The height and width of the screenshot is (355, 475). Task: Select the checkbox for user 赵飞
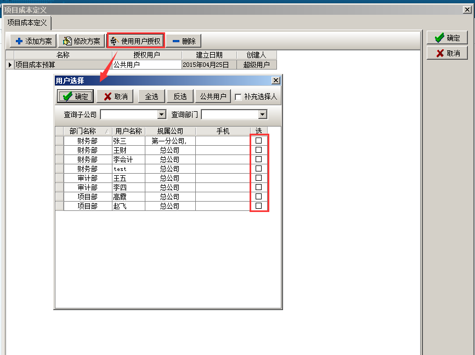(x=259, y=206)
